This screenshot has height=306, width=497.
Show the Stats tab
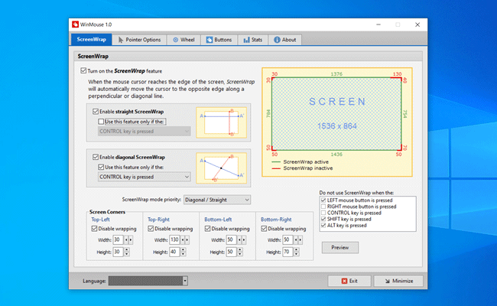[253, 40]
